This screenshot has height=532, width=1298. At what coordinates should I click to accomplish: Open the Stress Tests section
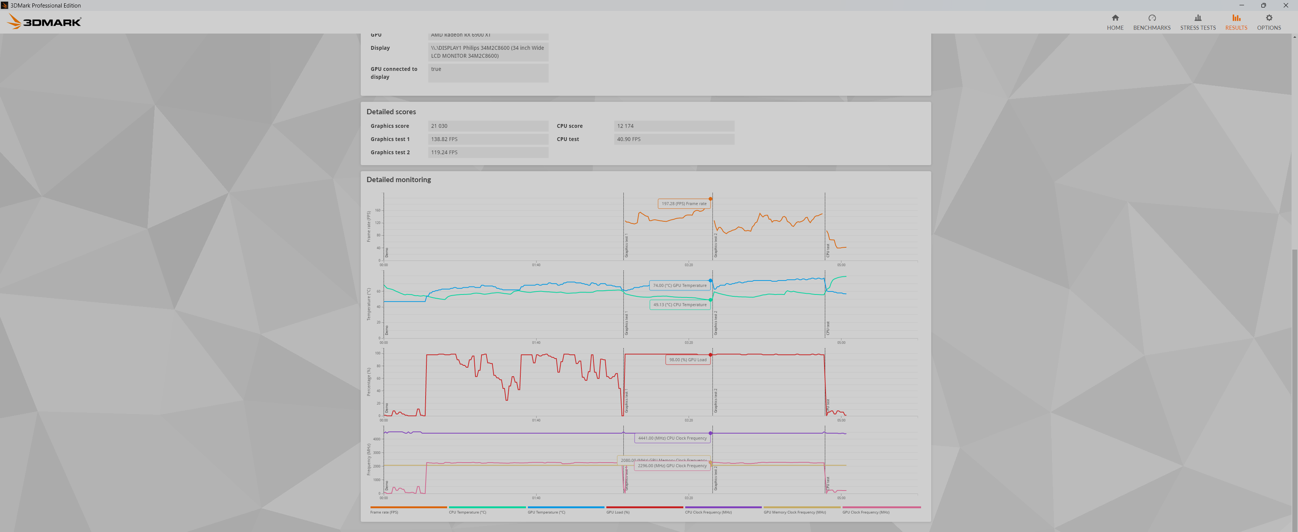(x=1197, y=22)
